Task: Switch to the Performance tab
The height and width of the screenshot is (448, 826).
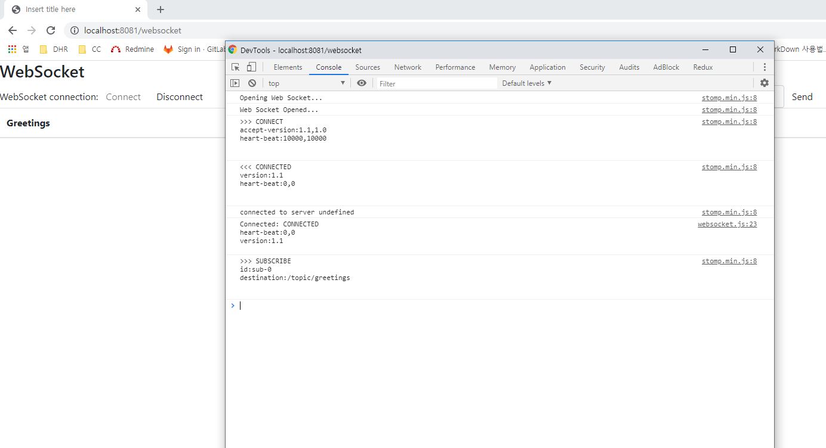Action: [455, 67]
